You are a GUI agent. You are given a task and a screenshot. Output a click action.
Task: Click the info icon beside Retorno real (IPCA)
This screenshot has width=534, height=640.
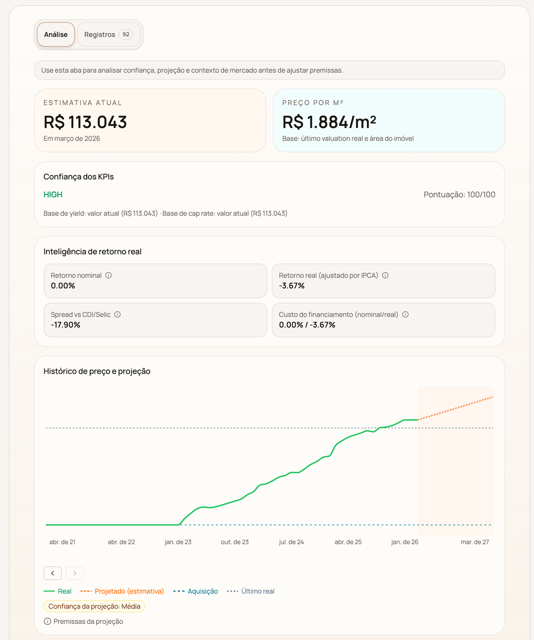(x=385, y=275)
